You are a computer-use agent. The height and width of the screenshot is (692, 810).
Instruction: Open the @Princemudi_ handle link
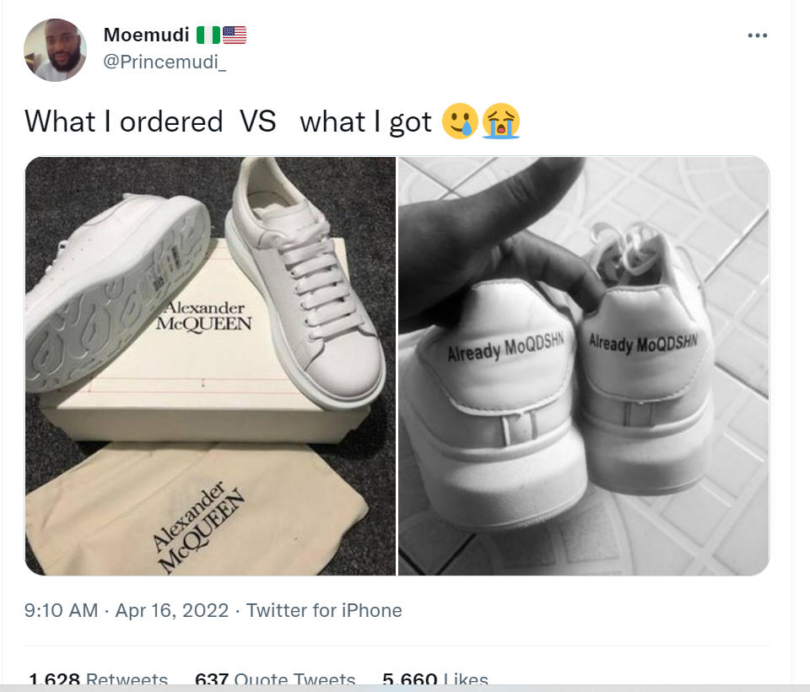[165, 62]
